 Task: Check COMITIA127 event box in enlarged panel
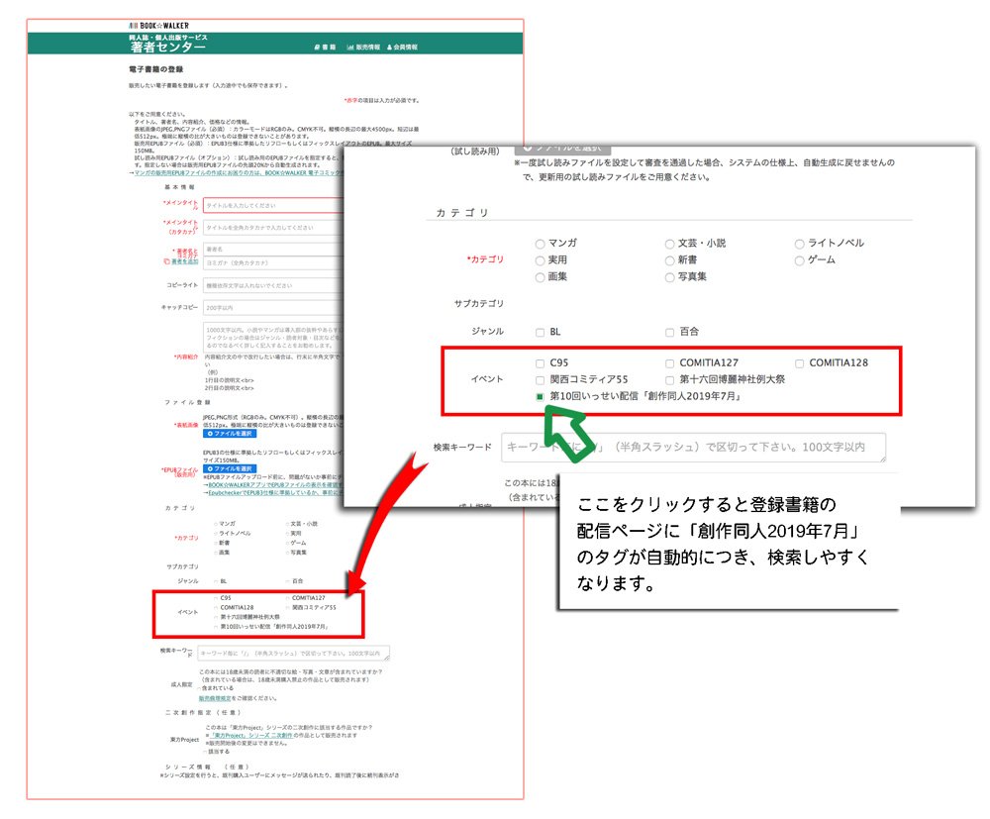(x=670, y=363)
